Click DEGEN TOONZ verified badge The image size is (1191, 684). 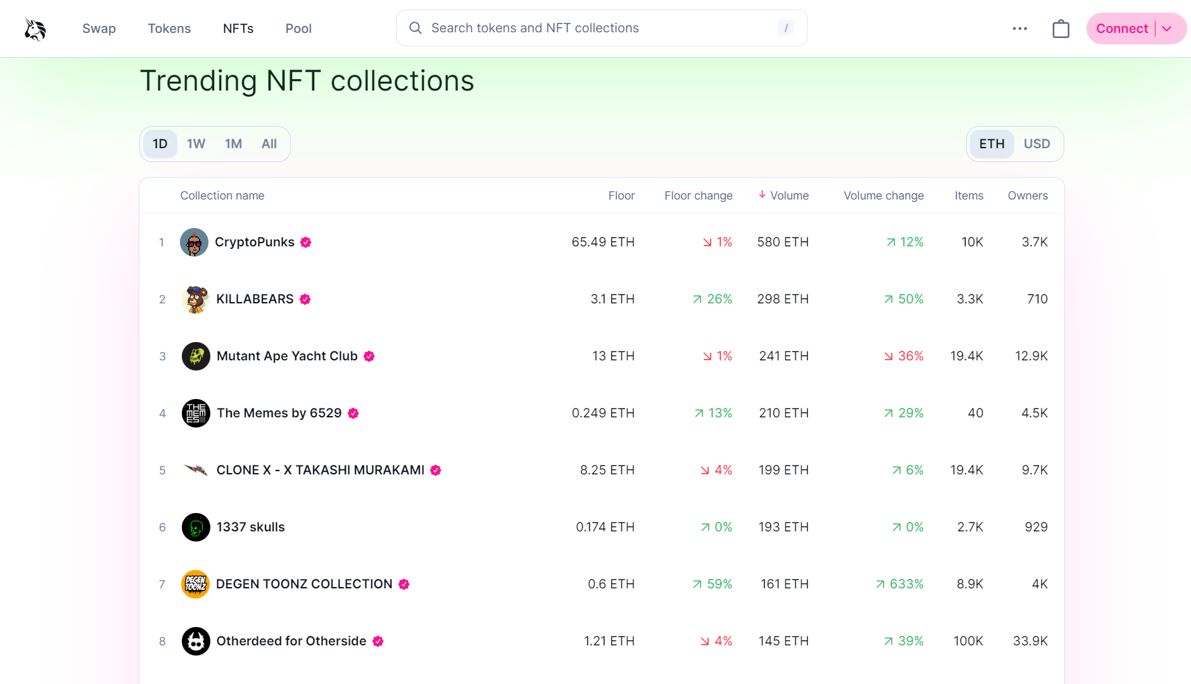coord(404,584)
